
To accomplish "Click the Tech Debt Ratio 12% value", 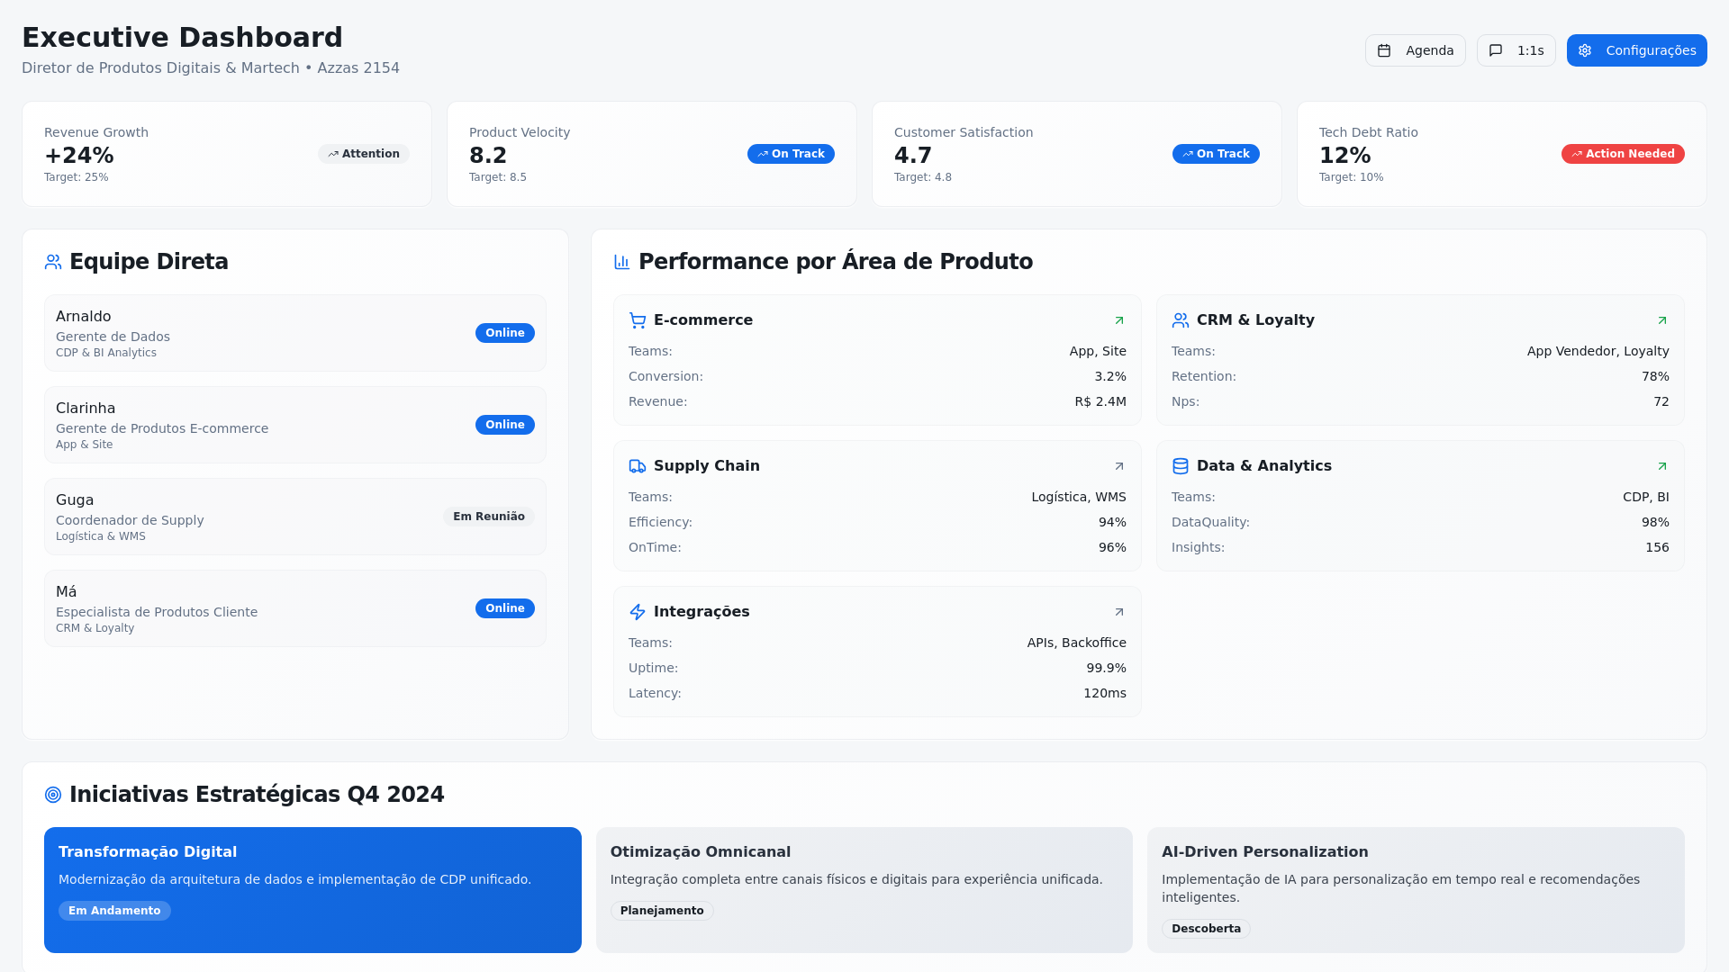I will coord(1345,156).
